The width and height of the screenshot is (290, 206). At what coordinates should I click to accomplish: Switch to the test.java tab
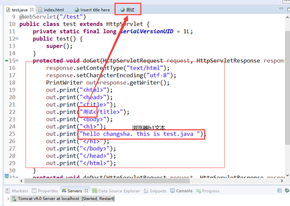[19, 10]
